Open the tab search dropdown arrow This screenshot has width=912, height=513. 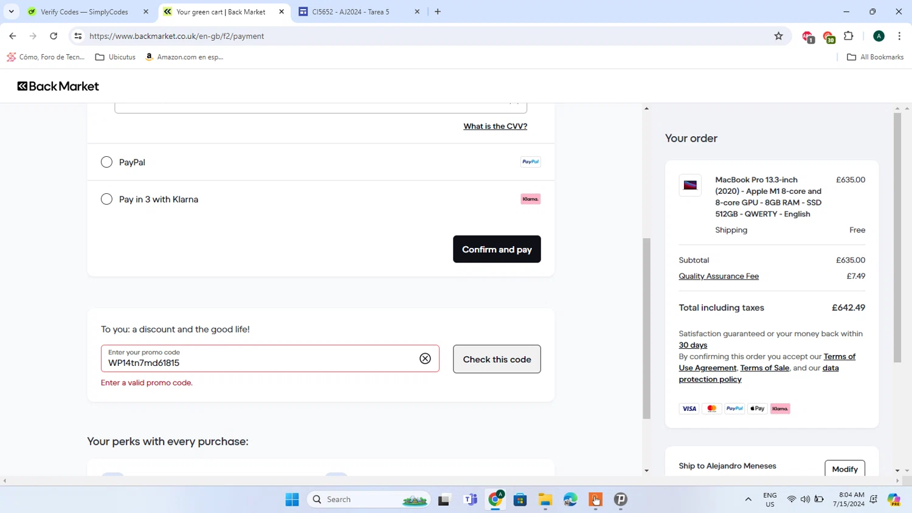[11, 12]
